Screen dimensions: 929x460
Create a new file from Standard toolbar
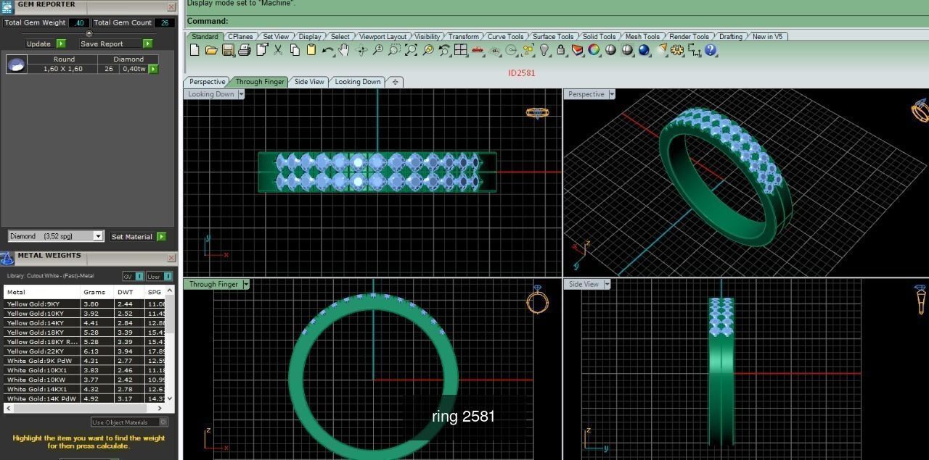point(195,50)
